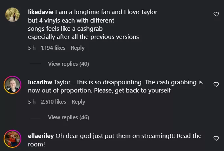The image size is (224, 151).
Task: Like ellaeriley's comment with the heart
Action: point(216,138)
